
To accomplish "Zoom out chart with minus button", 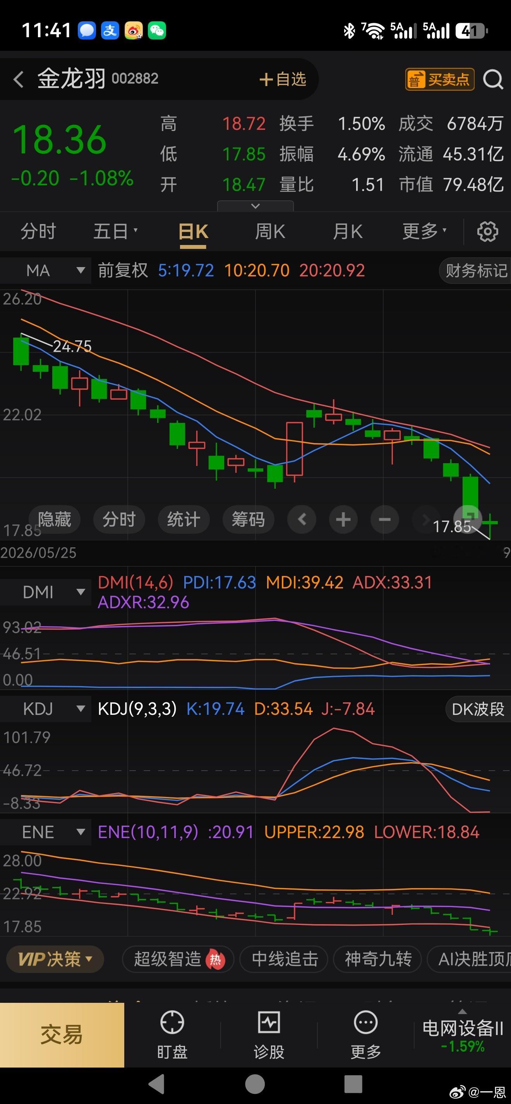I will (385, 519).
